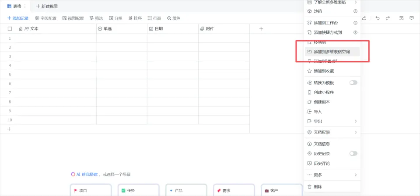Click the help icon next to 沙箱

click(x=355, y=11)
